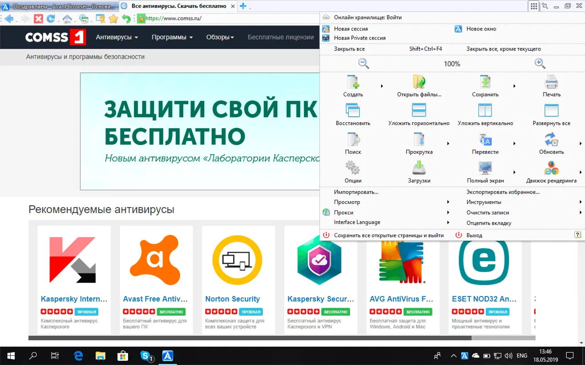Tile windows with Уложить вертикально
The image size is (585, 365).
pyautogui.click(x=485, y=110)
